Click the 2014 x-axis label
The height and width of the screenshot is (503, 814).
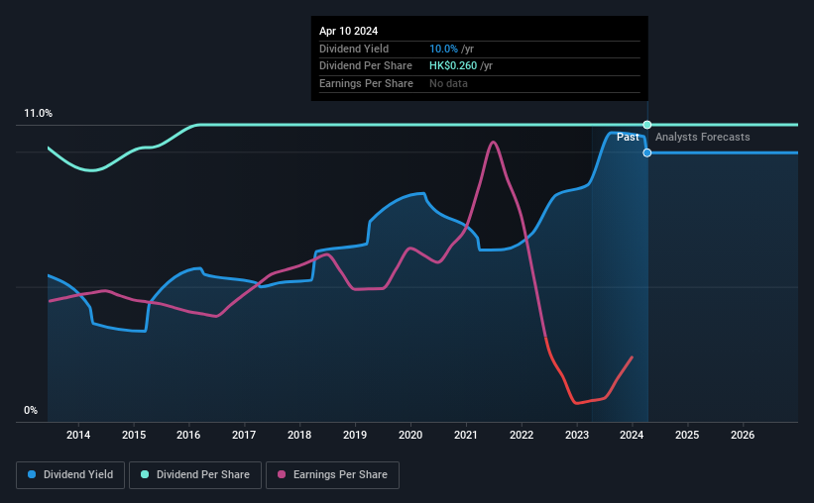78,435
